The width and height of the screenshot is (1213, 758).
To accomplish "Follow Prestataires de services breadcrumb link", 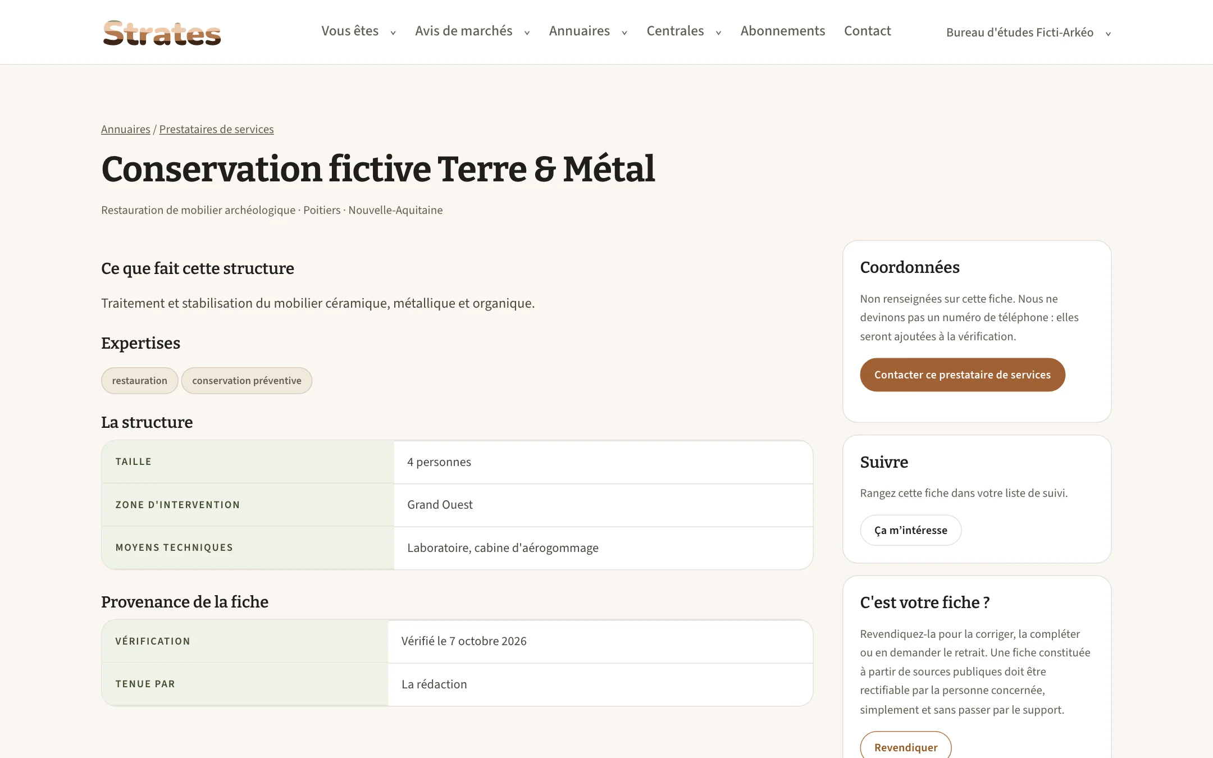I will 216,129.
